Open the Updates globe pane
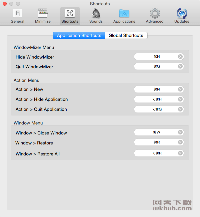This screenshot has width=200, height=217. [182, 16]
